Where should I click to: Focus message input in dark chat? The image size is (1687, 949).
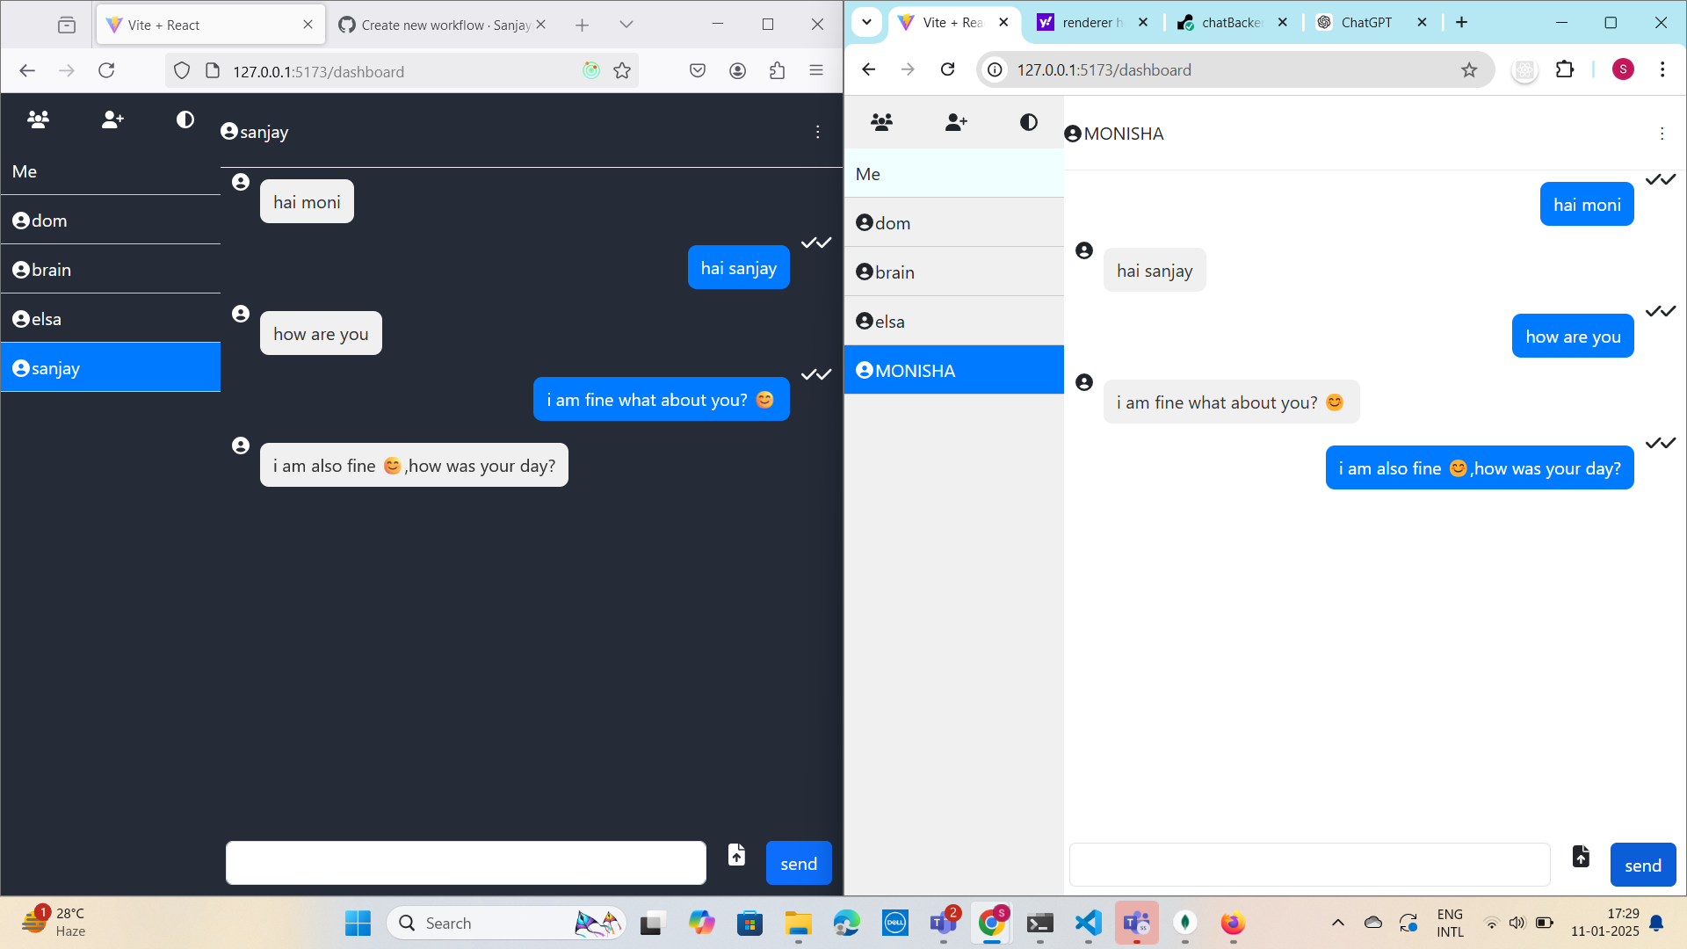pyautogui.click(x=466, y=863)
